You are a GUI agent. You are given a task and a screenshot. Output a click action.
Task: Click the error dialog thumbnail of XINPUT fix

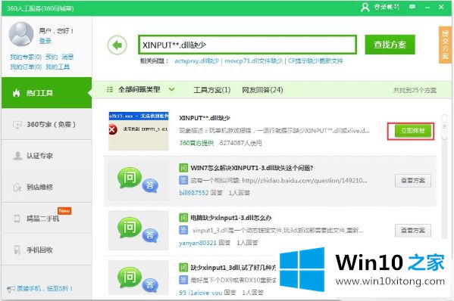139,131
